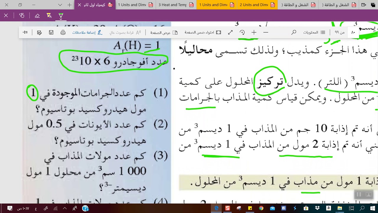378x213 pixels.
Task: Open Sticky Notes from taskbar
Action: click(250, 208)
